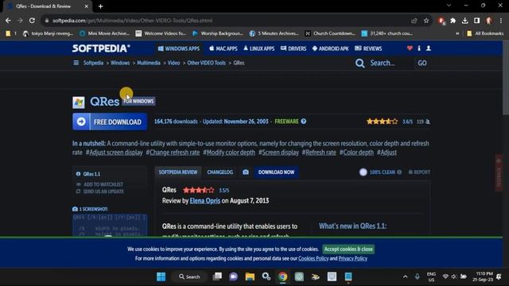The height and width of the screenshot is (286, 509).
Task: Open the Linux Apps menu
Action: point(258,48)
